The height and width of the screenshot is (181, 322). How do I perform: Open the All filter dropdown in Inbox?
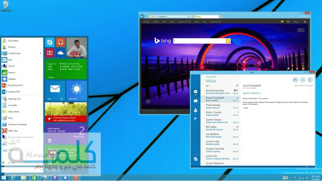(208, 86)
